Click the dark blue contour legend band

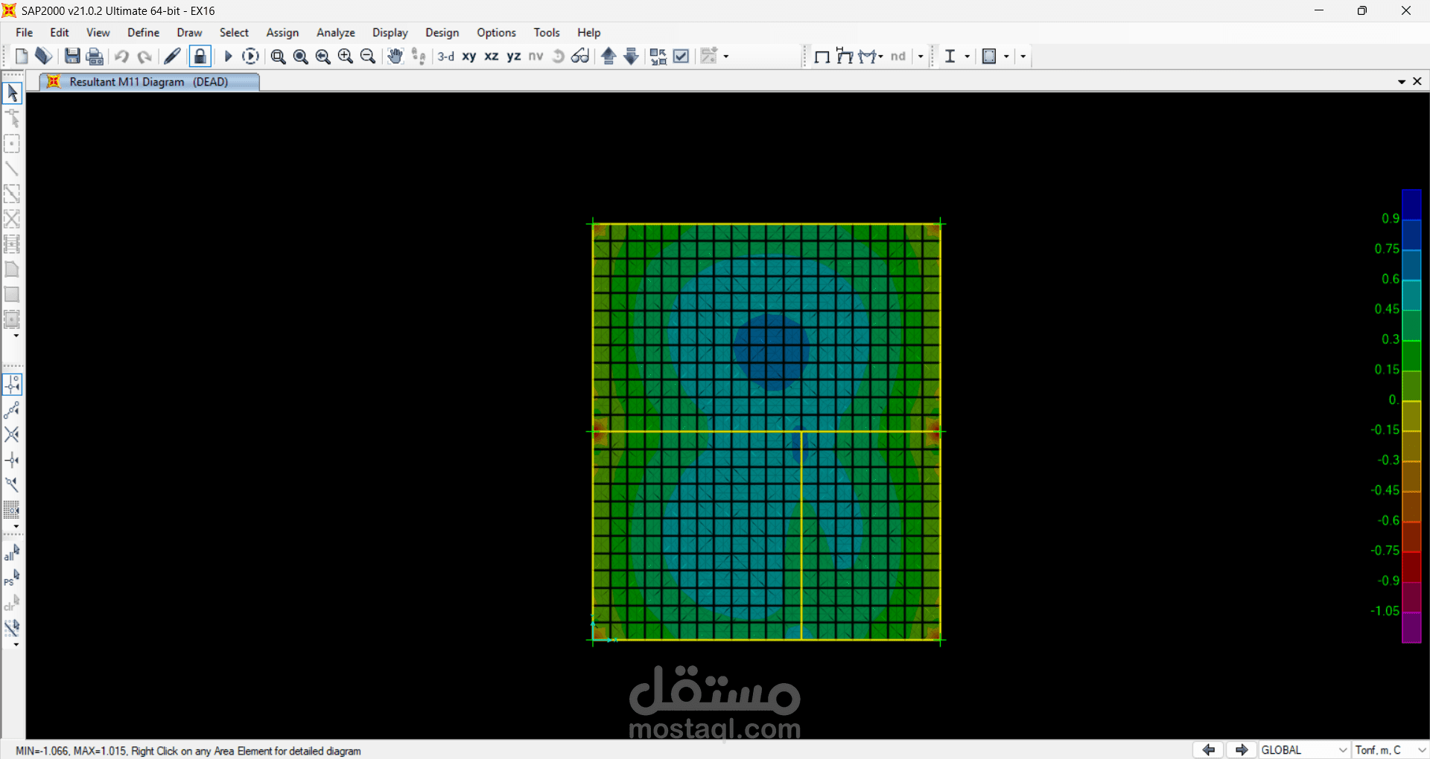click(x=1411, y=205)
